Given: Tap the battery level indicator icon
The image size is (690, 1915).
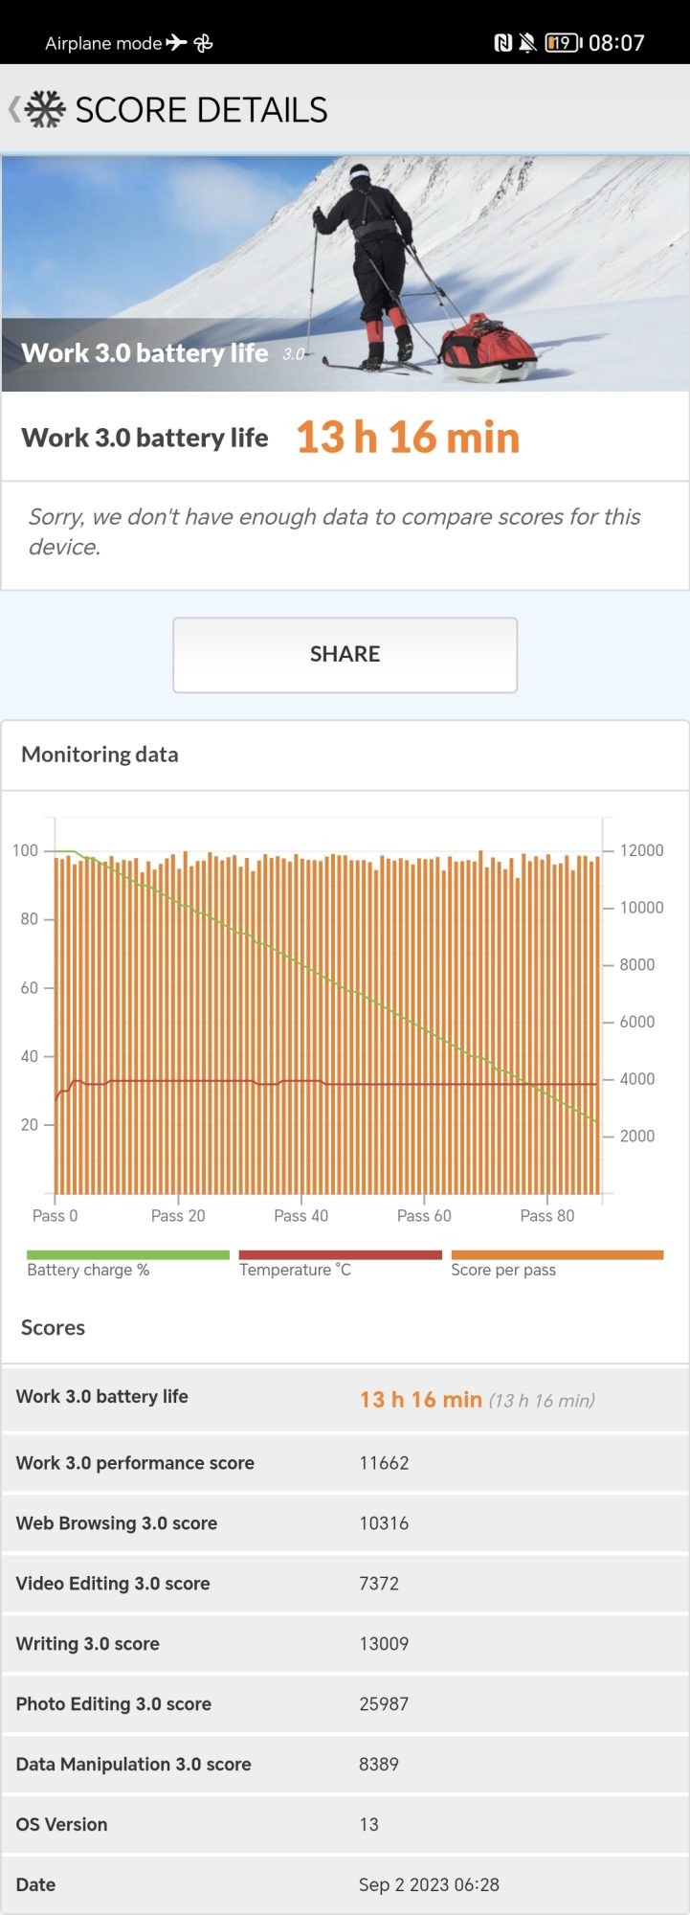Looking at the screenshot, I should click(563, 42).
